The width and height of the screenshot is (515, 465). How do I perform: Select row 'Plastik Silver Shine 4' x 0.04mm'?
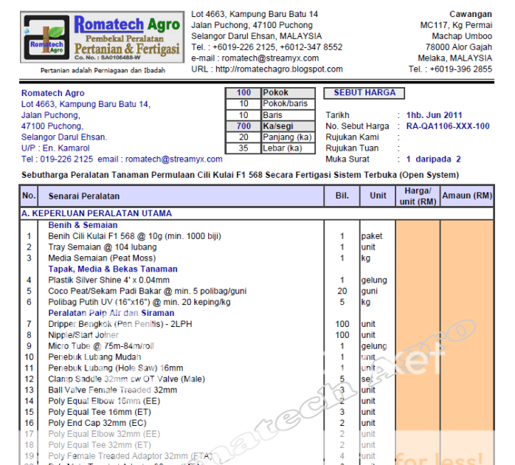257,280
